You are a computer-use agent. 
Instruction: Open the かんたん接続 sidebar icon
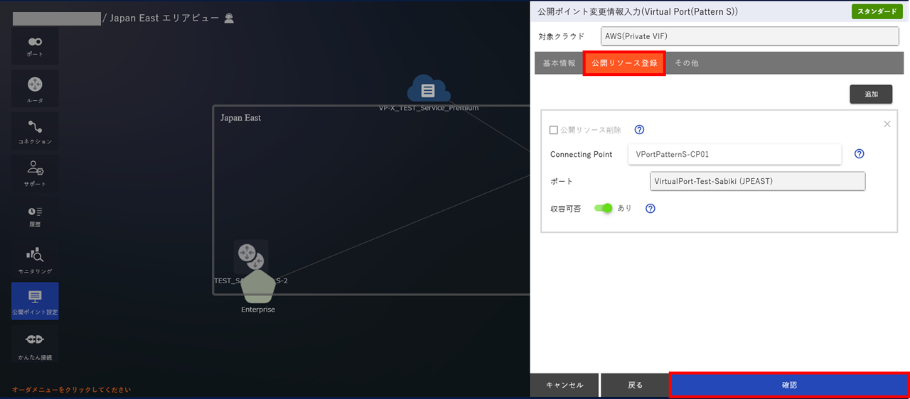(35, 345)
